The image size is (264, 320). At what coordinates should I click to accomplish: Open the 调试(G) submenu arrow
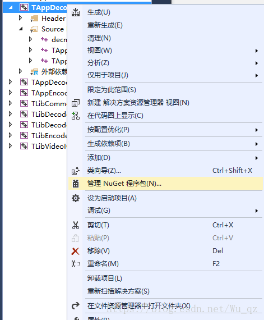point(257,211)
